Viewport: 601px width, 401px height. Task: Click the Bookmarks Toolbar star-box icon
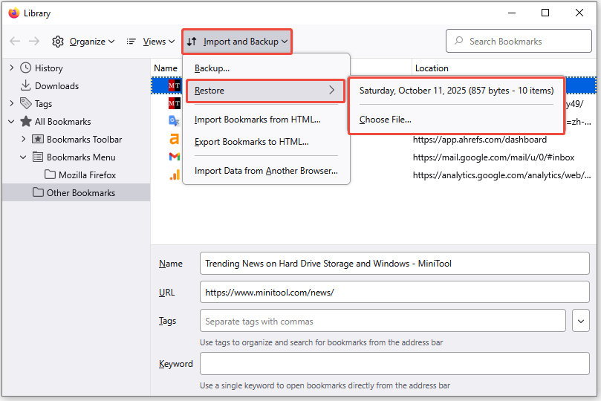pos(38,139)
